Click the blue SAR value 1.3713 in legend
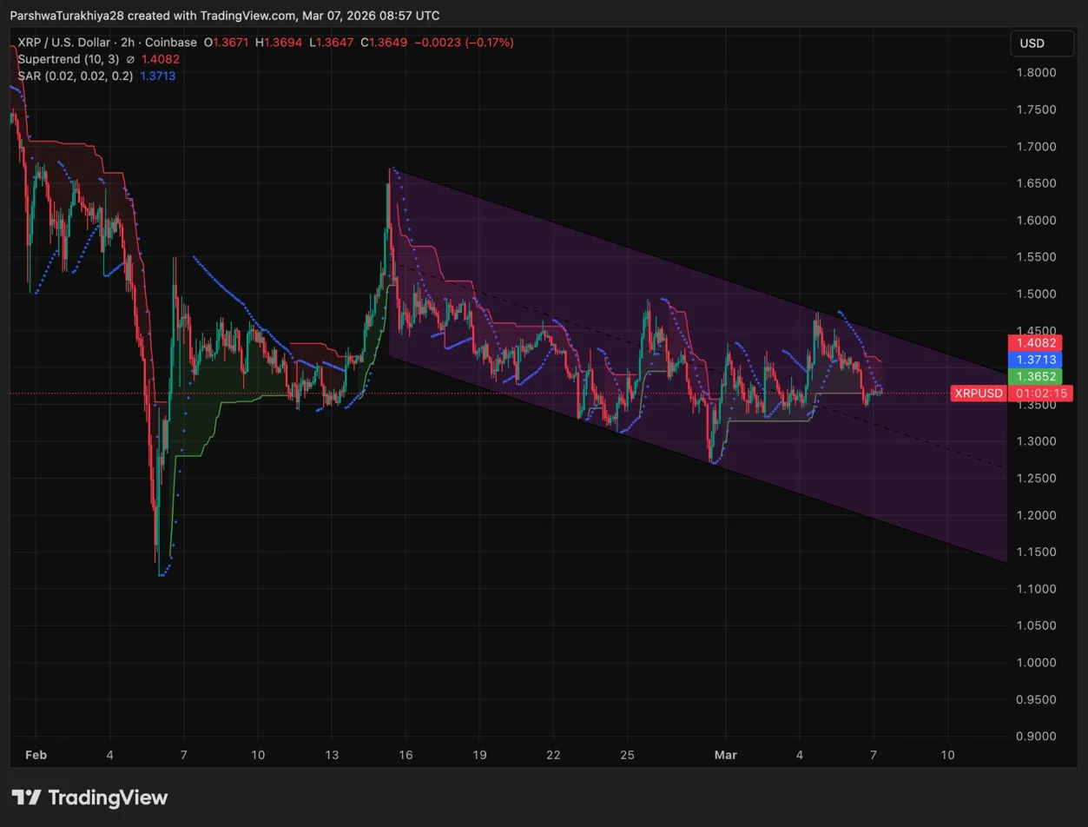1088x827 pixels. 158,76
